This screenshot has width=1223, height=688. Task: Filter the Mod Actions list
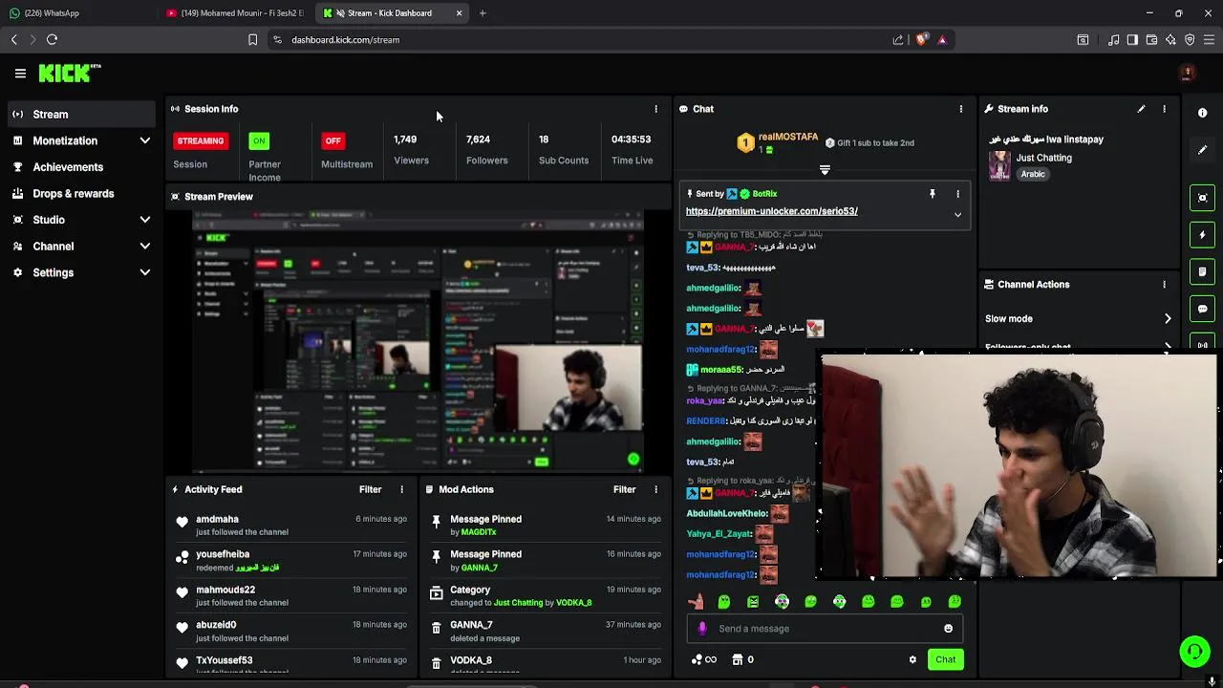[x=624, y=489]
